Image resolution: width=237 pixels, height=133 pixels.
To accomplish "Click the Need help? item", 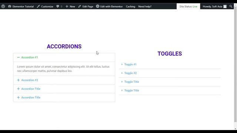I will pos(145,7).
